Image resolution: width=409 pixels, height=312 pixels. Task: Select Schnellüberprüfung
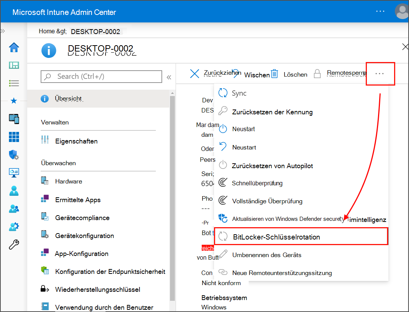point(301,183)
